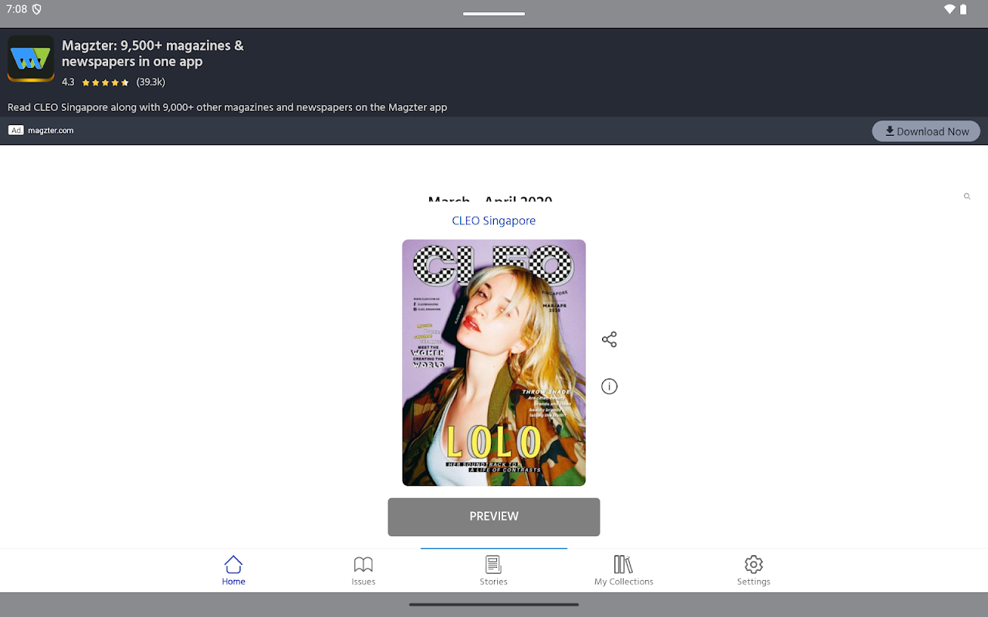The height and width of the screenshot is (617, 988).
Task: Go to the Home tab
Action: coord(233,571)
